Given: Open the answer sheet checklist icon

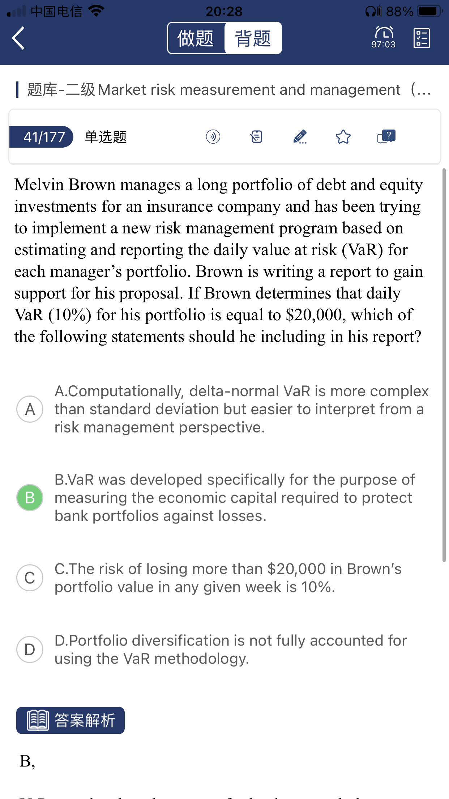Looking at the screenshot, I should (422, 38).
